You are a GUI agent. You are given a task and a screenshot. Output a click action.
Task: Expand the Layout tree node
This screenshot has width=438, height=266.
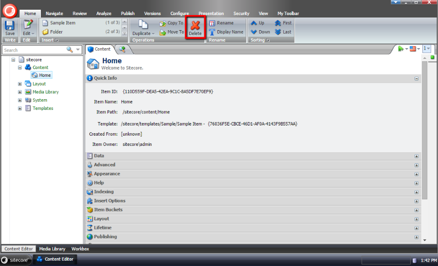click(20, 84)
